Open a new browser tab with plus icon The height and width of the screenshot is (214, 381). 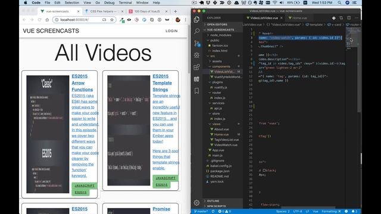coord(175,11)
